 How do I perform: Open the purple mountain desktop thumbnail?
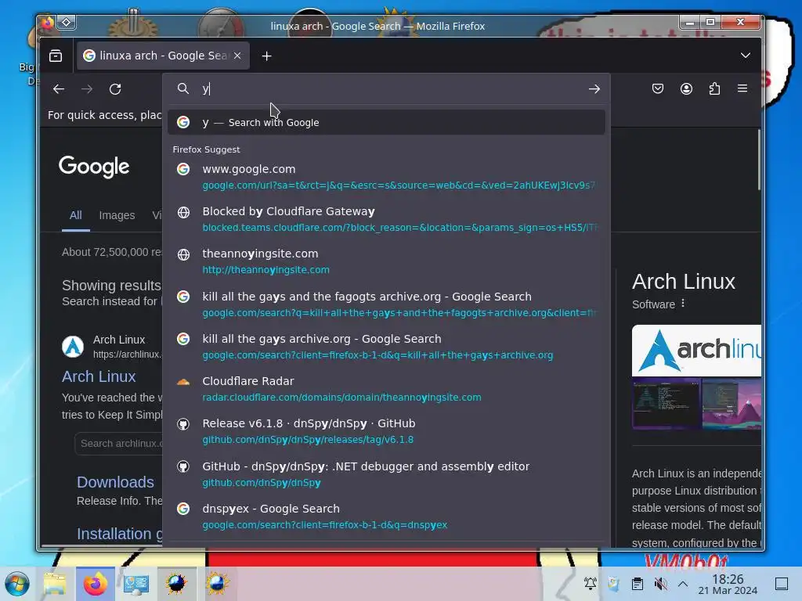[732, 404]
